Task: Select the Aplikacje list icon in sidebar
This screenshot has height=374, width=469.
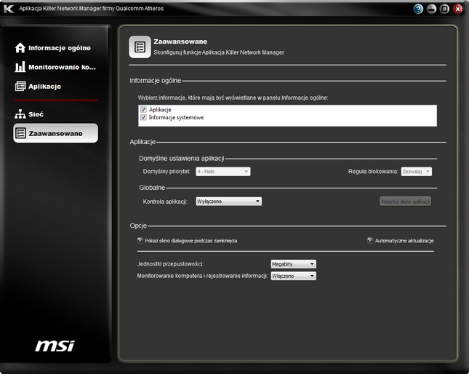Action: pos(20,86)
